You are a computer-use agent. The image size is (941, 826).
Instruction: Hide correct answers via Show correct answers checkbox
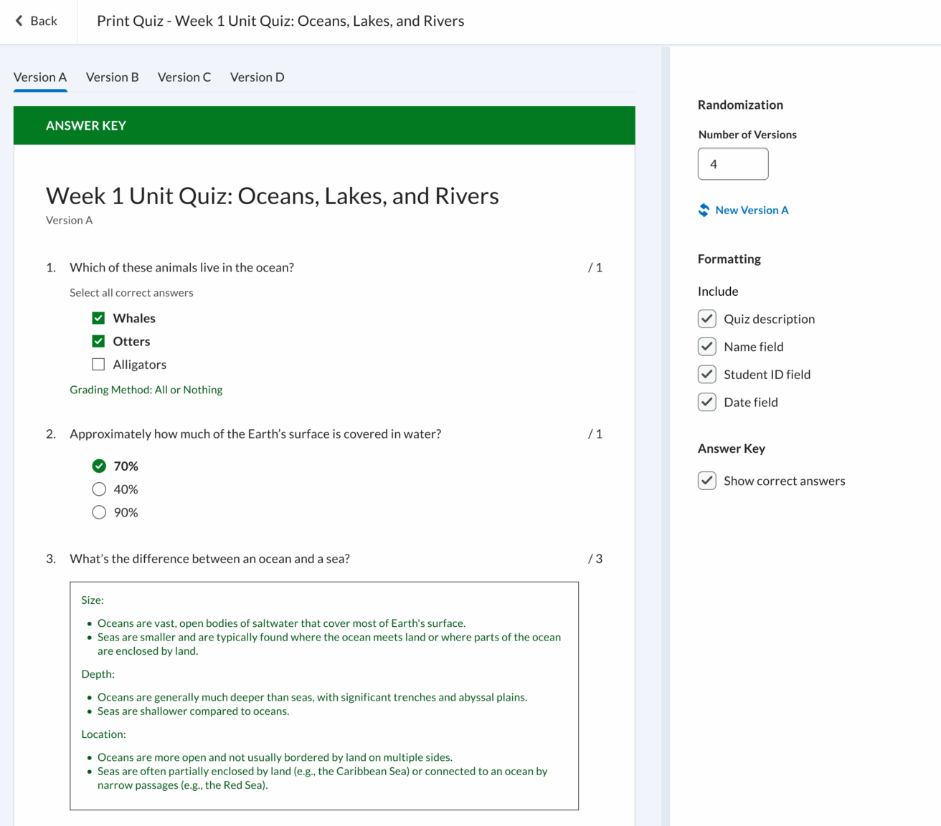pyautogui.click(x=706, y=481)
